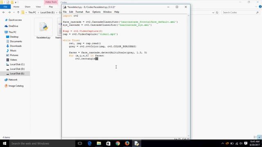Select Local Disk (D:) in navigation pane
The width and height of the screenshot is (262, 147).
point(17,69)
